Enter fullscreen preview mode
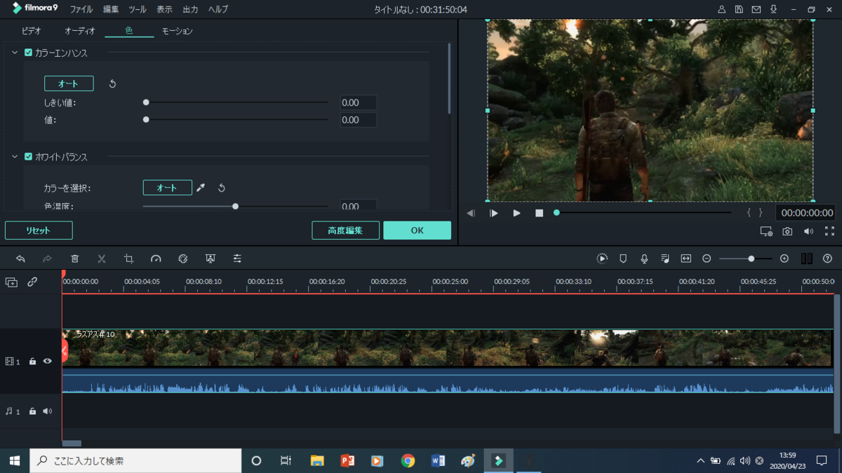 (x=829, y=231)
